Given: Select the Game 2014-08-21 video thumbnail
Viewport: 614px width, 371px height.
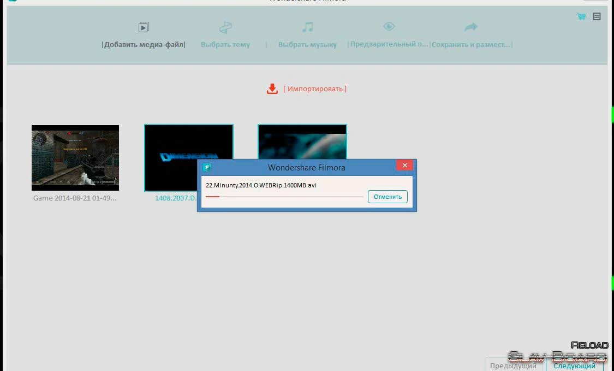Looking at the screenshot, I should 75,158.
